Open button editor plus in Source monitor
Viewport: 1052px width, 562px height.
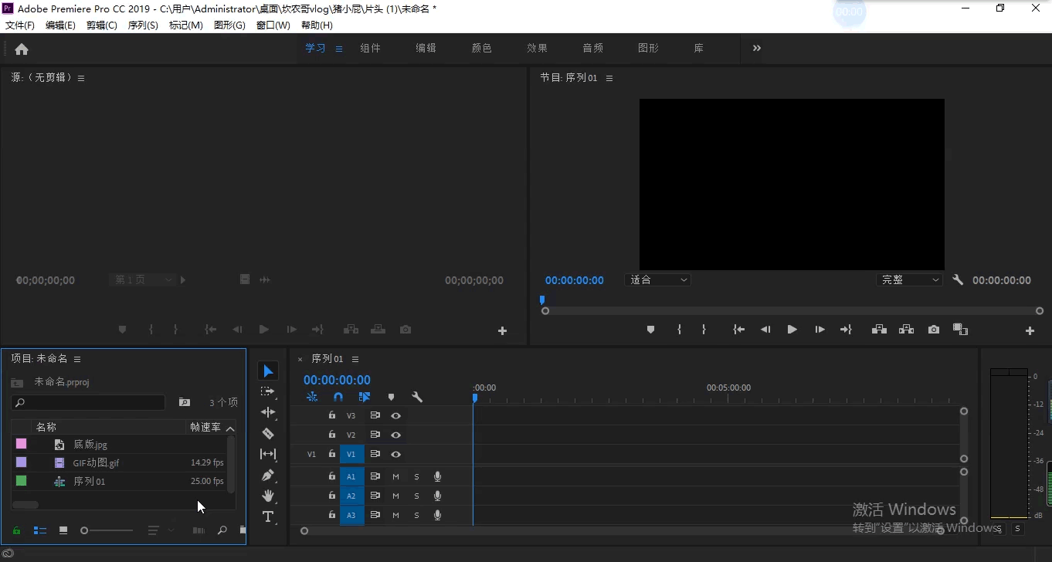502,330
